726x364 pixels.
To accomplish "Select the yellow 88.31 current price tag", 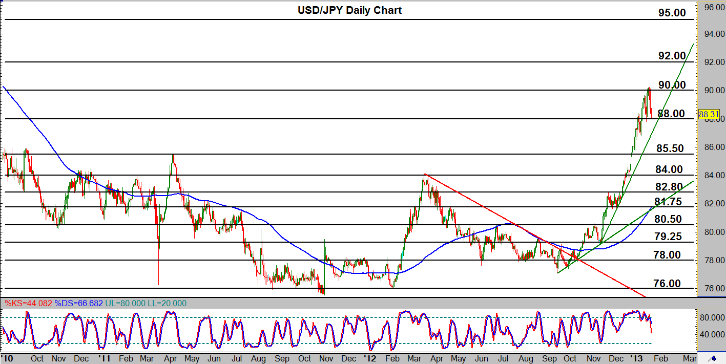I will (709, 114).
